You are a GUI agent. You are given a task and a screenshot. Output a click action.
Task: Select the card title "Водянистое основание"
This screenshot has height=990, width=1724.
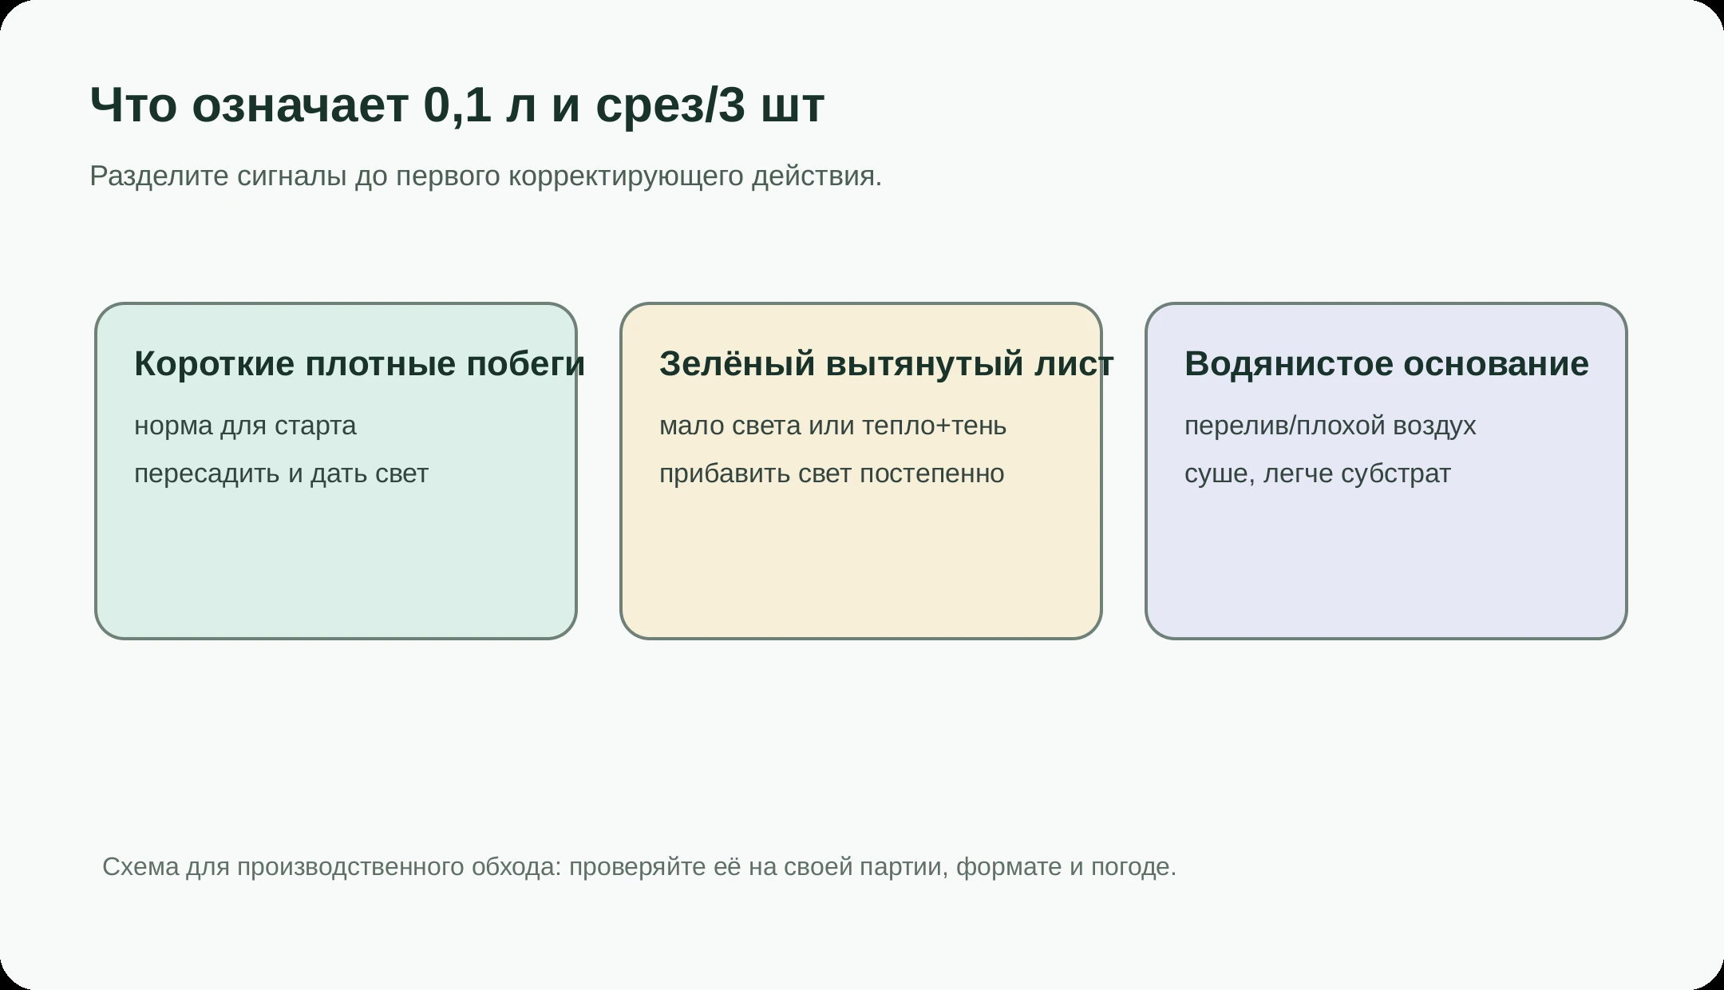[1386, 363]
